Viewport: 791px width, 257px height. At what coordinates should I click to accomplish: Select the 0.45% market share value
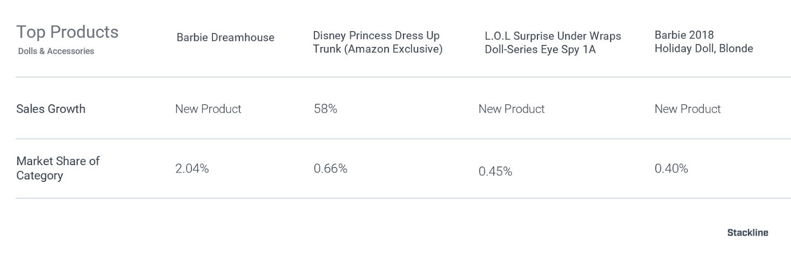[x=495, y=171]
